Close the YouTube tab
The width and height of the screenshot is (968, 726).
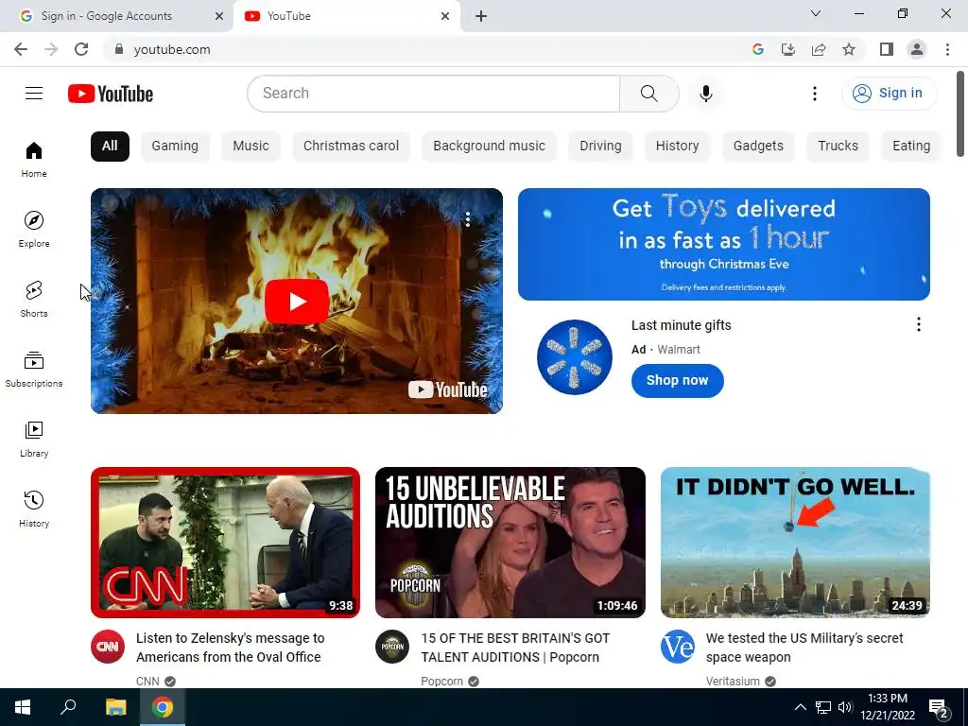(445, 16)
